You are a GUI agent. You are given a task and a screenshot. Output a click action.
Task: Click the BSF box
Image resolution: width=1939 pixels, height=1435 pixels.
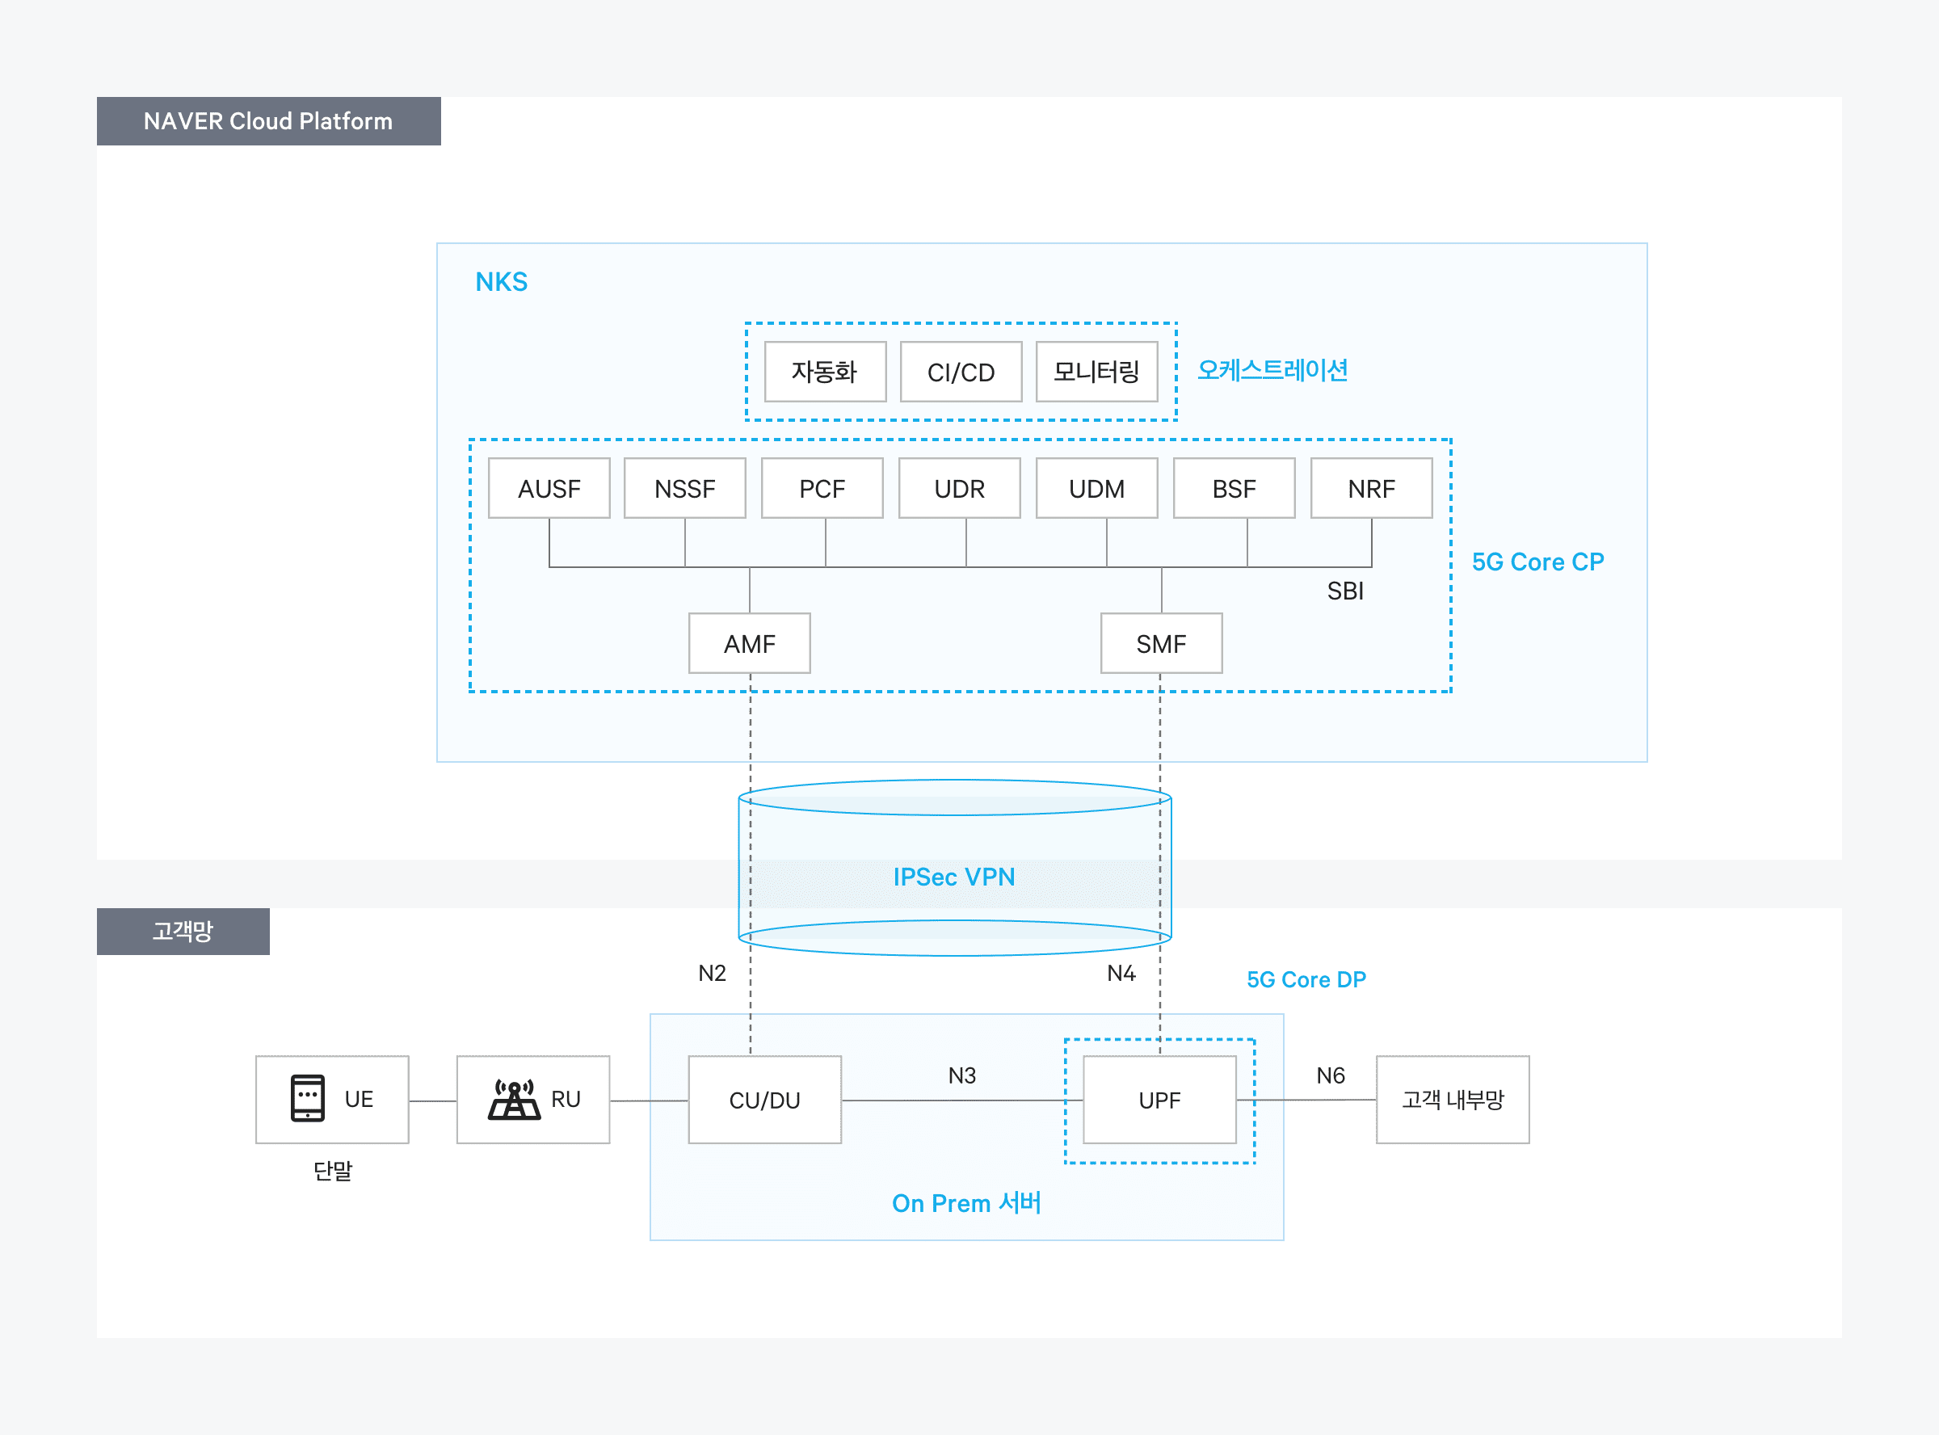(x=1234, y=488)
